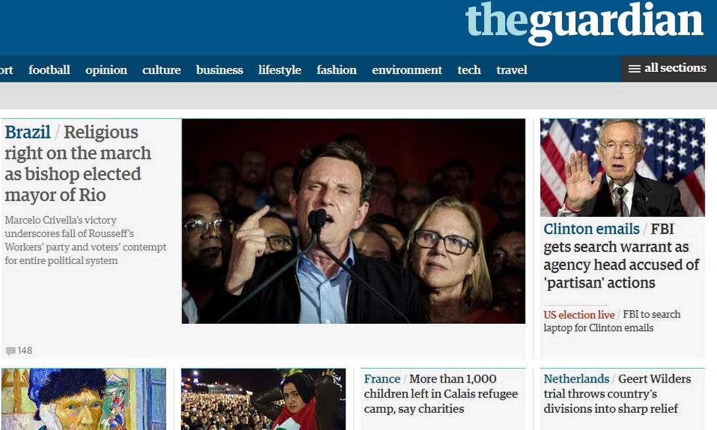Open the all sections hamburger menu
This screenshot has height=430, width=717.
668,69
